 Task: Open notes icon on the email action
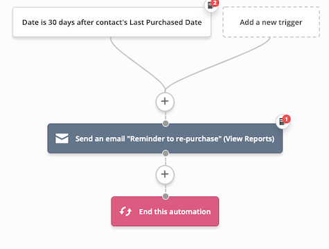coord(282,122)
